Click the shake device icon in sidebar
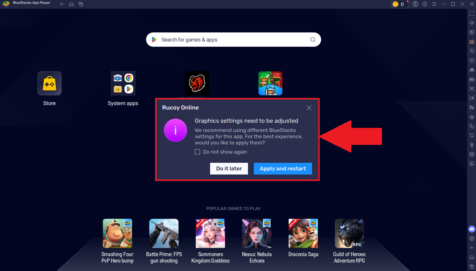The height and width of the screenshot is (271, 476). point(472,135)
